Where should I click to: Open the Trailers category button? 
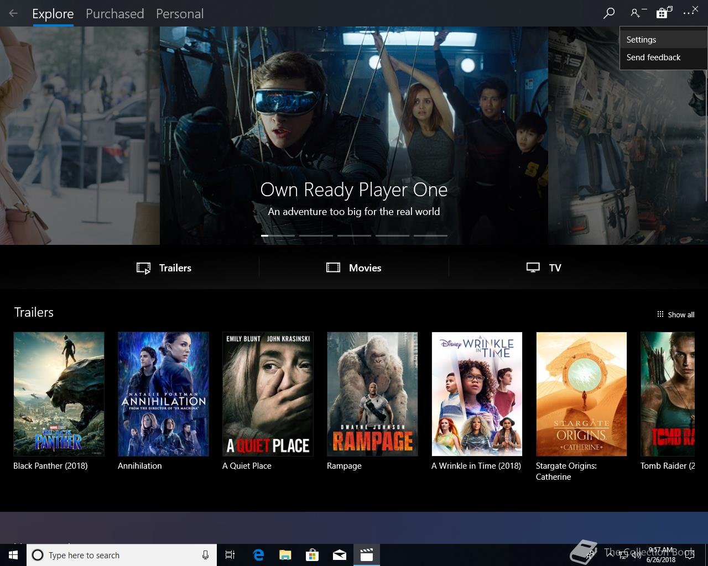pos(164,268)
